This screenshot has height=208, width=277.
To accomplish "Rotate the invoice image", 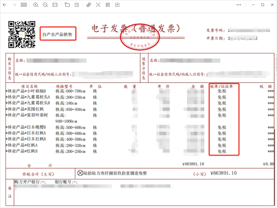I will coord(67,5).
